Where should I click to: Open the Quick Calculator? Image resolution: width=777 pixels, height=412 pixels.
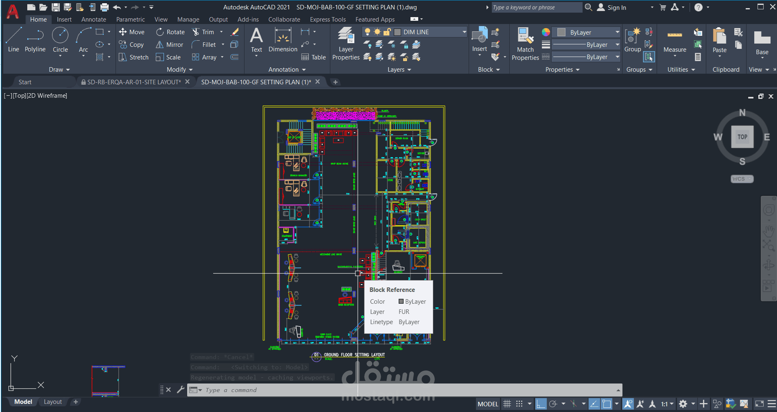(x=698, y=57)
